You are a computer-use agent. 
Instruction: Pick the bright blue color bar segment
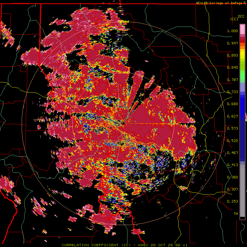point(242,106)
